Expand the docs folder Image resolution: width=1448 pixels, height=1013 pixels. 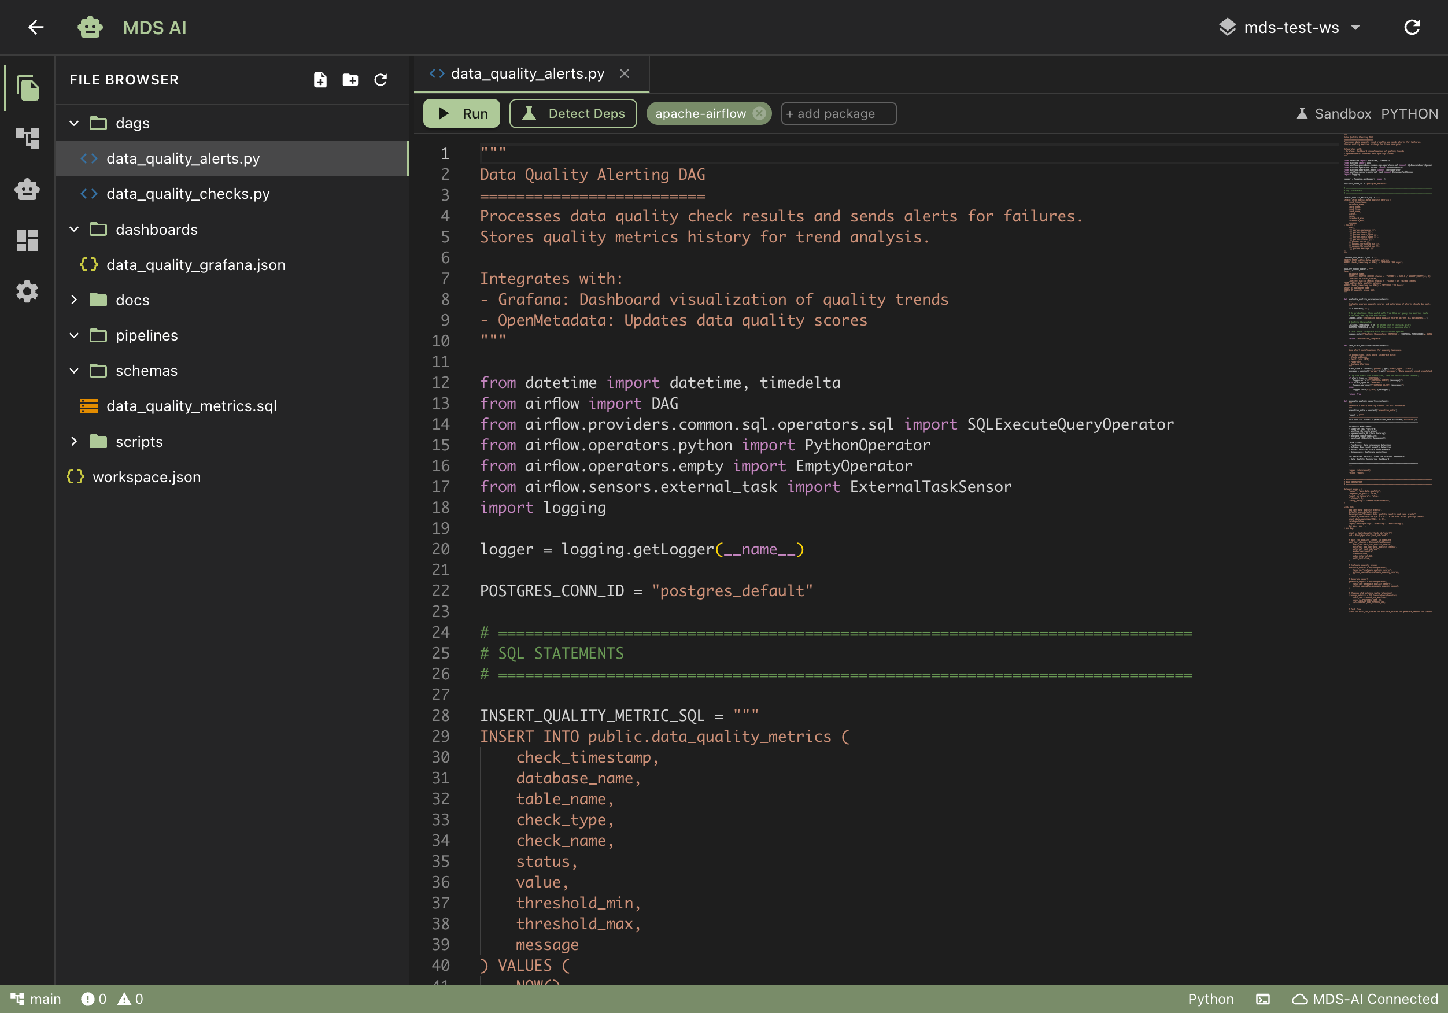click(x=75, y=300)
